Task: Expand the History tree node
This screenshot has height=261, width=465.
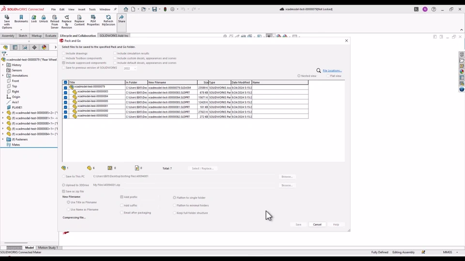Action: pos(3,65)
